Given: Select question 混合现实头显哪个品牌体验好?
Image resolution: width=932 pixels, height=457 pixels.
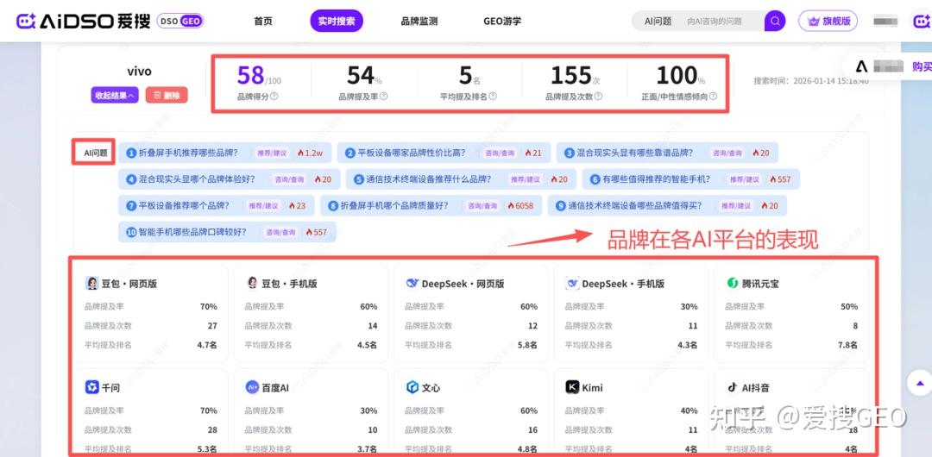Looking at the screenshot, I should [x=229, y=178].
